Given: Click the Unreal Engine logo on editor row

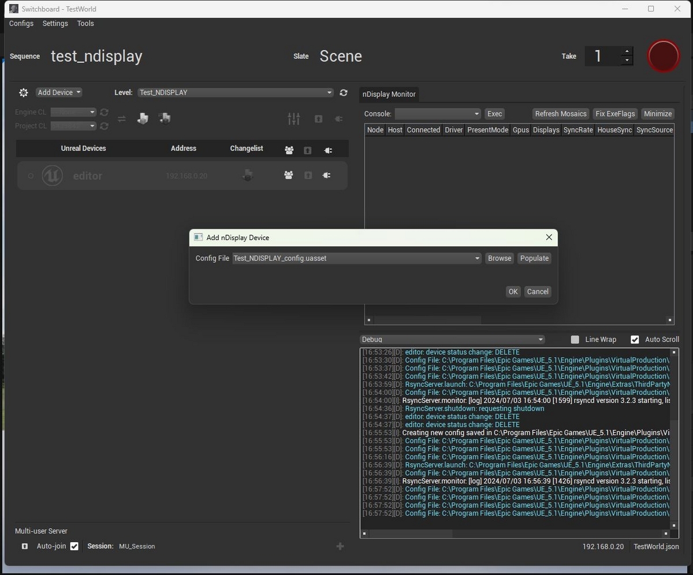Looking at the screenshot, I should point(53,176).
